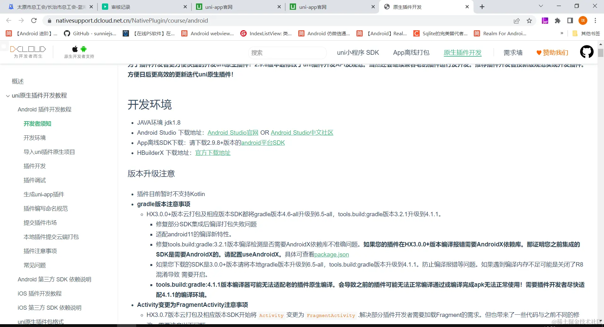Open the Android webview bookmark
The width and height of the screenshot is (604, 327).
coord(208,33)
